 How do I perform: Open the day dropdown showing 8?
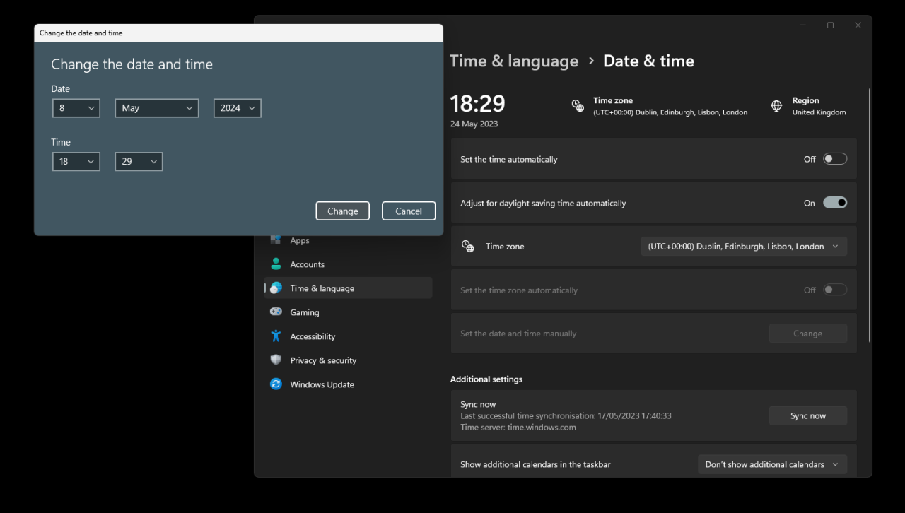pos(76,108)
